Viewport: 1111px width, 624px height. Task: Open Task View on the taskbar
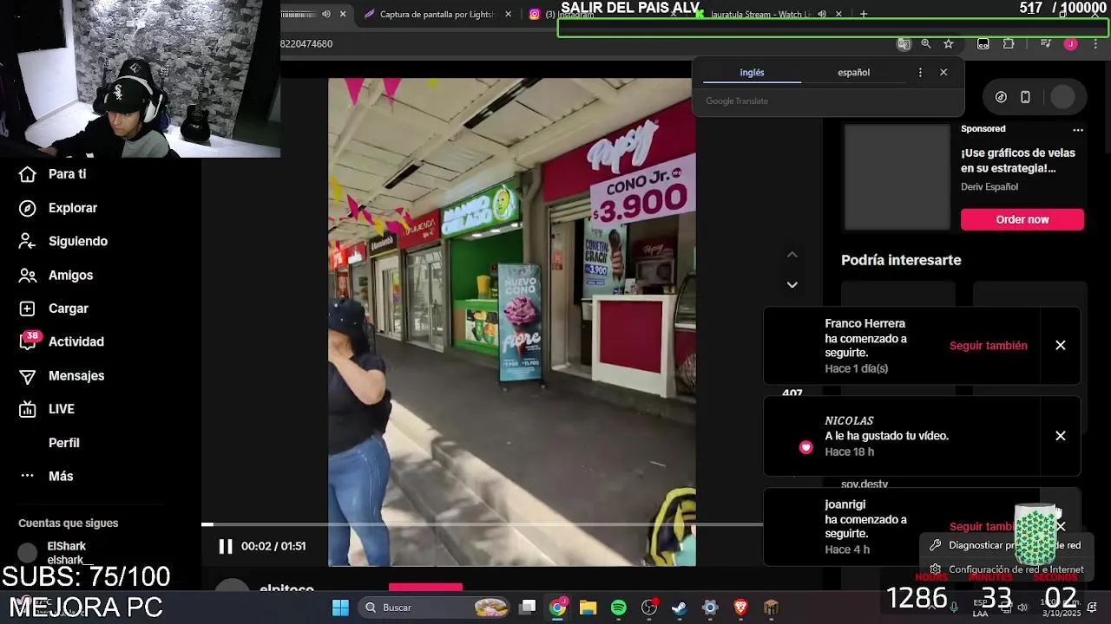coord(528,608)
